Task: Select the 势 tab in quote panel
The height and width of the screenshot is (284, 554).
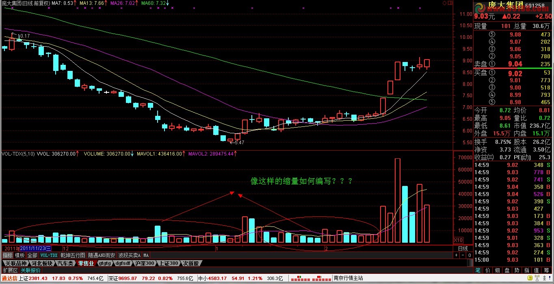Action: click(517, 270)
